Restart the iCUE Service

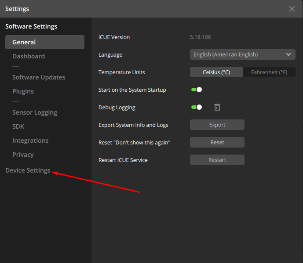(217, 160)
